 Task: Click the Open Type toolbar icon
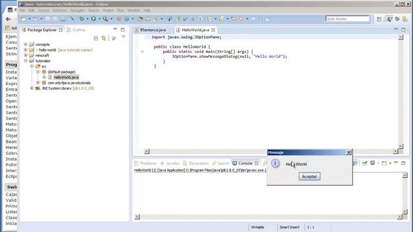coord(140,19)
